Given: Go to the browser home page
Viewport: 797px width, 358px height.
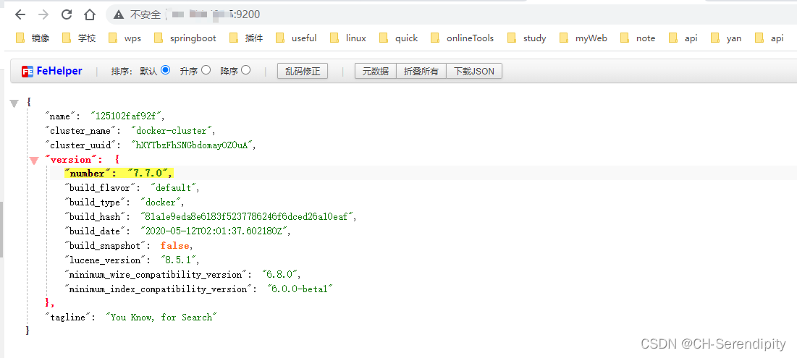Looking at the screenshot, I should (90, 14).
